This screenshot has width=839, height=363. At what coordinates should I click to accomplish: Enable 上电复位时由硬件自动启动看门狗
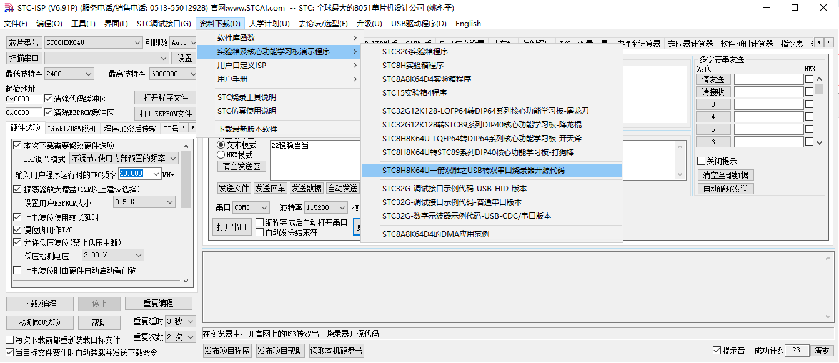click(x=17, y=271)
